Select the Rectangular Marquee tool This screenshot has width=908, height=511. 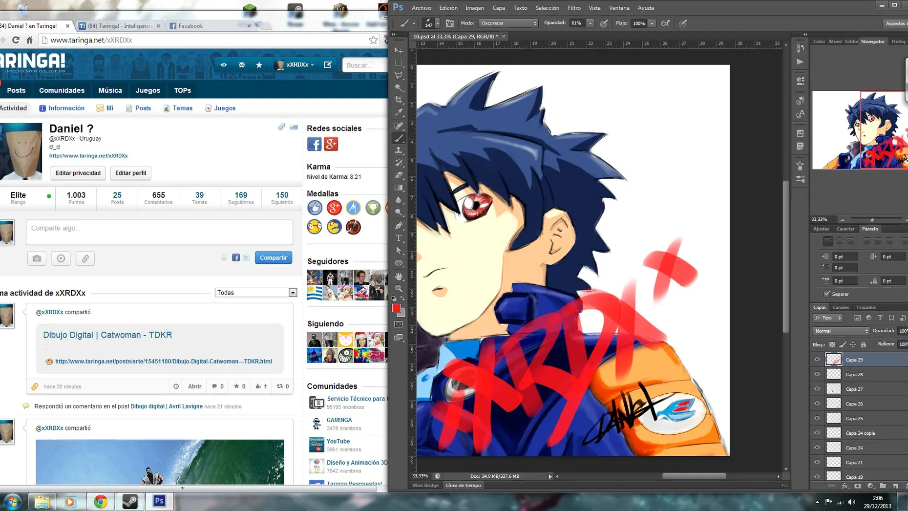tap(399, 63)
